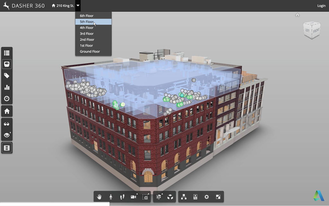Toggle the filmstrip timeline button
This screenshot has width=329, height=206.
tap(7, 148)
